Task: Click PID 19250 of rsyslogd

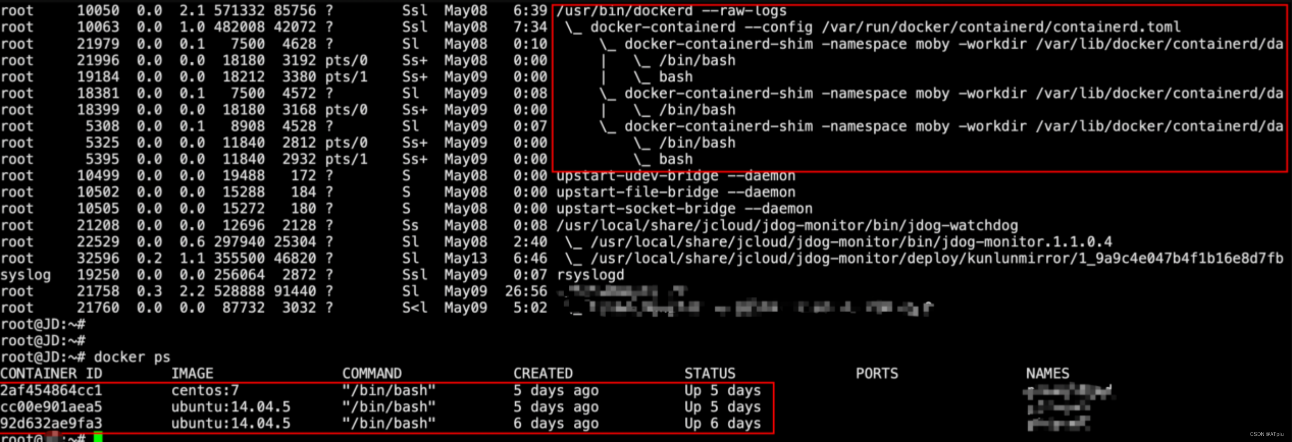Action: 98,275
